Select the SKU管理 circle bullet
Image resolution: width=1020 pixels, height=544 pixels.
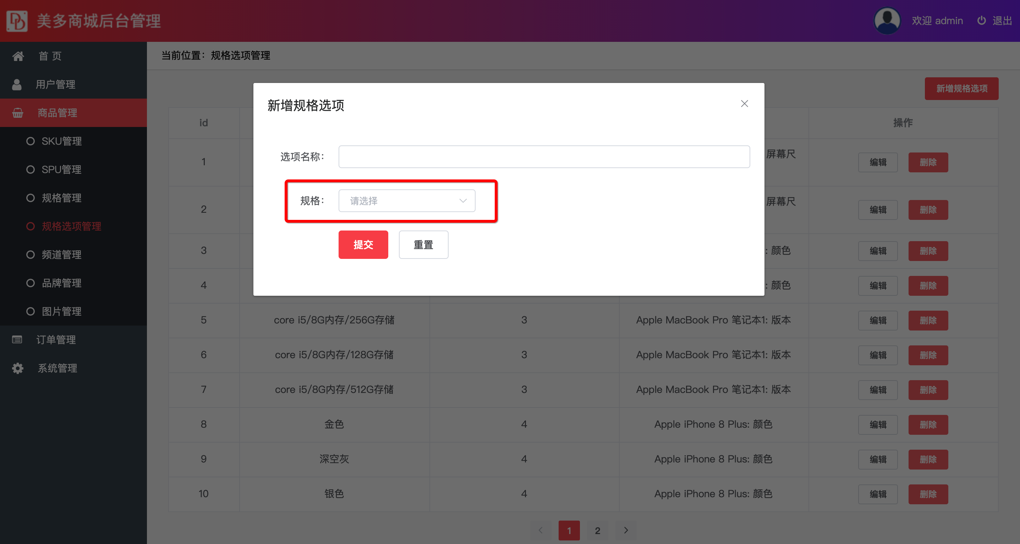(31, 141)
